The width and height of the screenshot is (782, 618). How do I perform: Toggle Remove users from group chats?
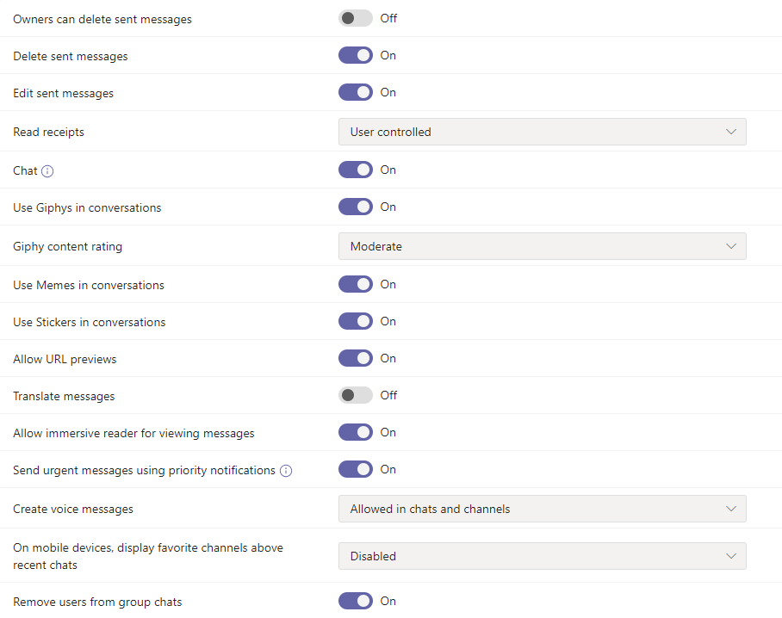pyautogui.click(x=355, y=601)
